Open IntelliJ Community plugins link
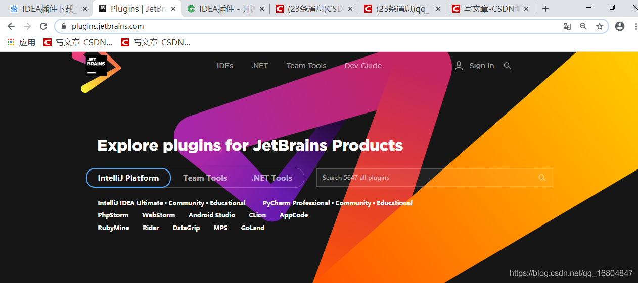Viewport: 638px width, 283px height. coord(187,203)
